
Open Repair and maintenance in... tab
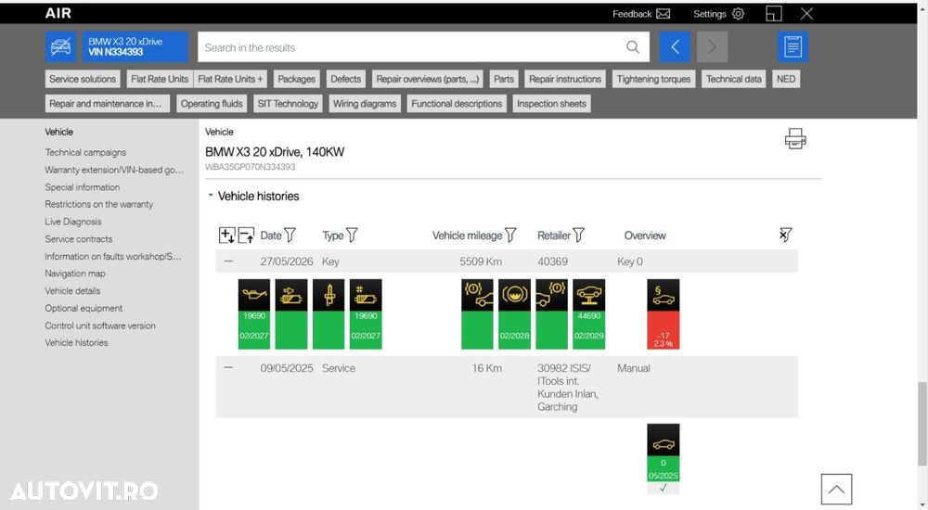click(x=108, y=104)
